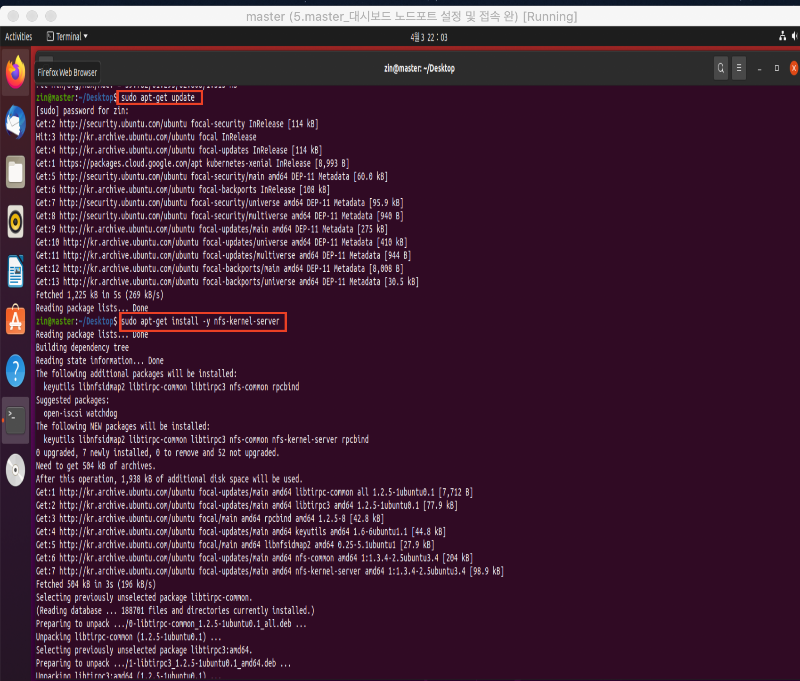Open Ubuntu Software store icon
Image resolution: width=800 pixels, height=681 pixels.
[16, 321]
